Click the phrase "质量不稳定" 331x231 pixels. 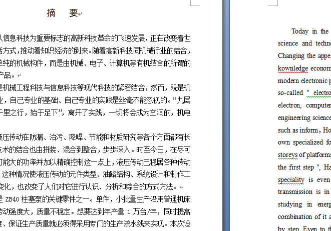click(x=53, y=211)
